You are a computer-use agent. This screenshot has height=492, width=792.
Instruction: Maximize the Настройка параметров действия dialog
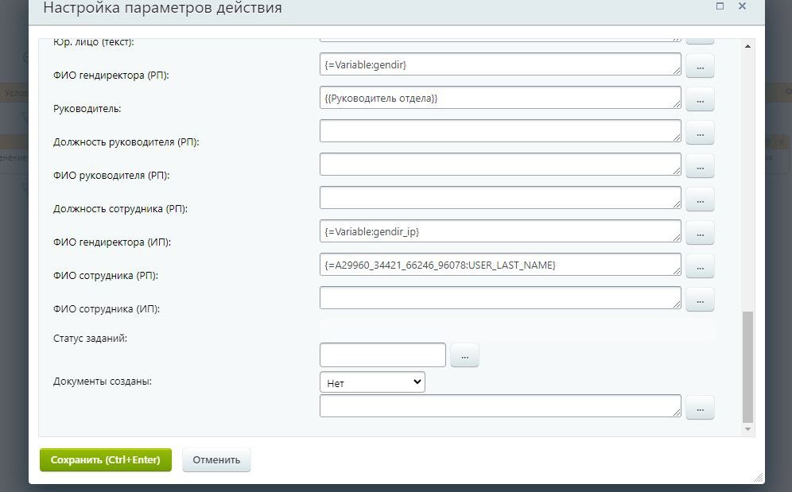pos(720,6)
